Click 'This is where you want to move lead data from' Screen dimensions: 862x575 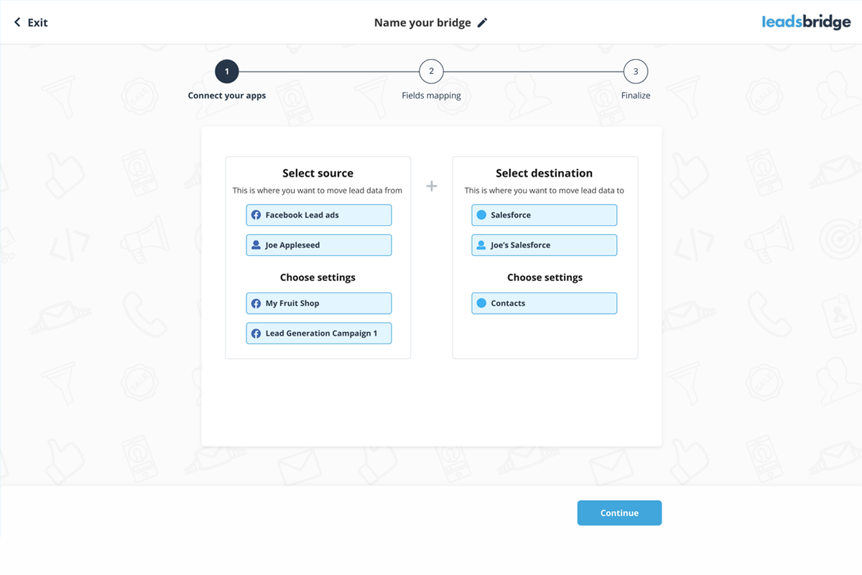coord(318,190)
